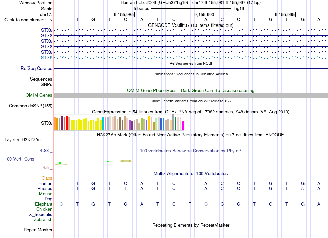The width and height of the screenshot is (328, 238).
Task: Open the OMIM Gene Phenotypes title
Action: (191, 90)
